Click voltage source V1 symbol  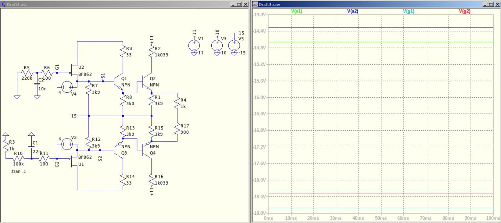coord(194,45)
